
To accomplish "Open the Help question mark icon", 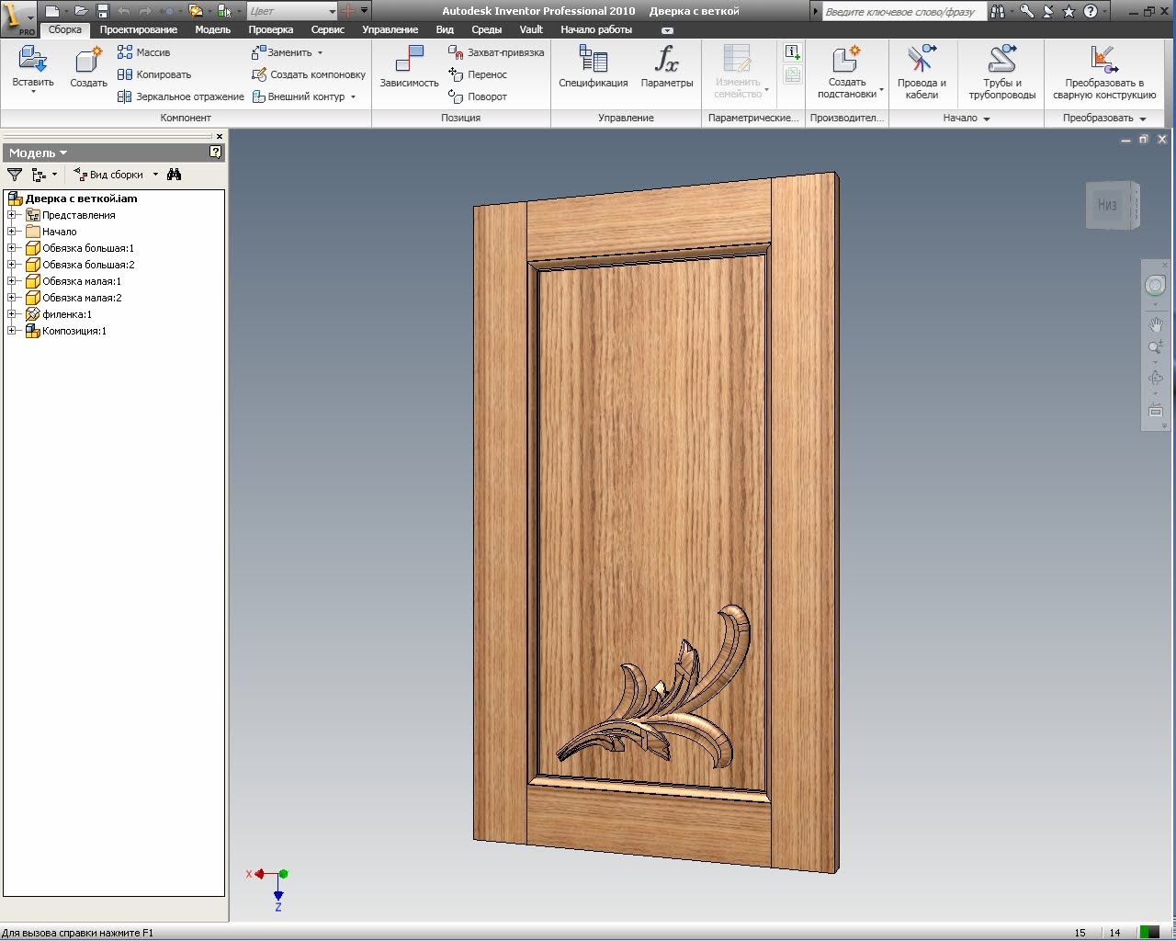I will [1091, 12].
